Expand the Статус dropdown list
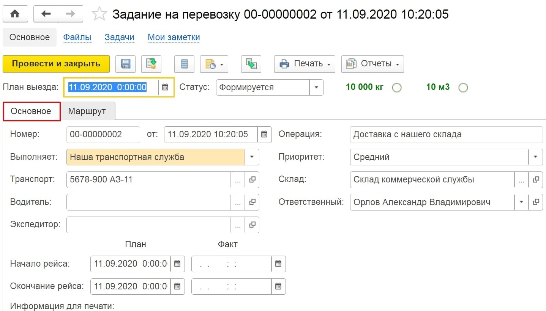Image resolution: width=546 pixels, height=311 pixels. coord(316,87)
